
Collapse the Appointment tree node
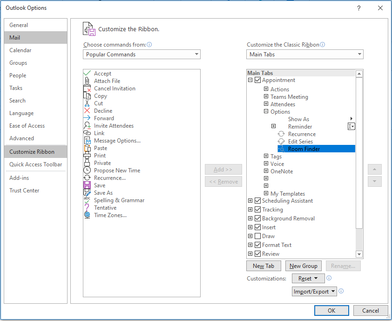coord(250,80)
